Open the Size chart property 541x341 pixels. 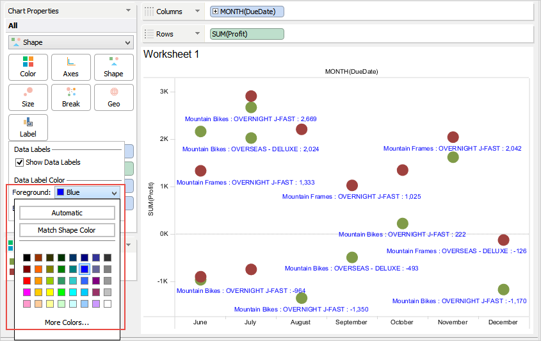28,97
